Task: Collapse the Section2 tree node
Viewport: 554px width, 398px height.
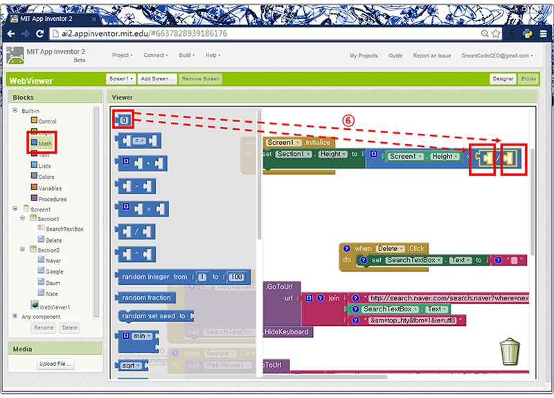Action: [x=22, y=249]
